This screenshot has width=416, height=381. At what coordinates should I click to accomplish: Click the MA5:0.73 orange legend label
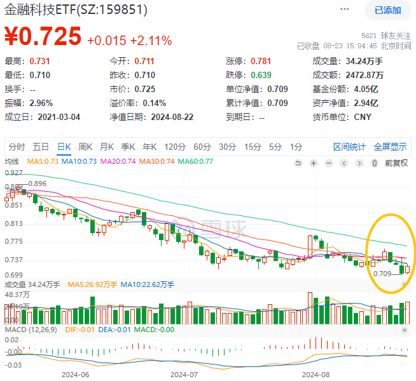(41, 161)
